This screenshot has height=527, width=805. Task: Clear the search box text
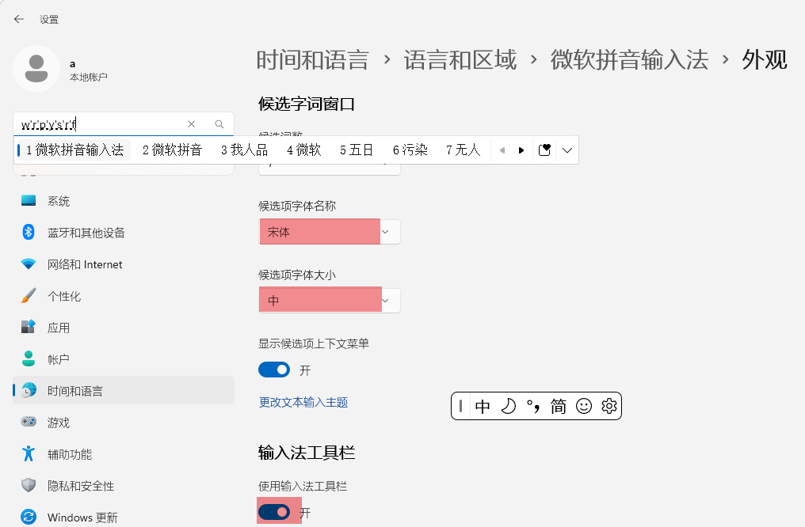tap(192, 124)
